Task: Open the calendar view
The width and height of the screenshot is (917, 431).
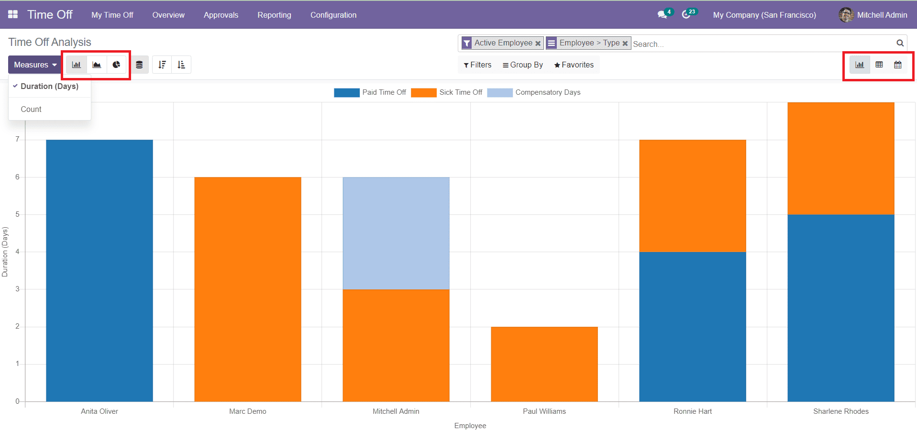Action: (x=897, y=65)
